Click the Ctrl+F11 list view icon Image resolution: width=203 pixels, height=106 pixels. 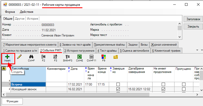pos(92,56)
